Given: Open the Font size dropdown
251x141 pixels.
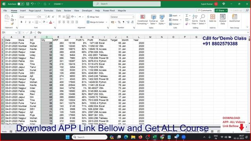Looking at the screenshot, I should pyautogui.click(x=45, y=17).
